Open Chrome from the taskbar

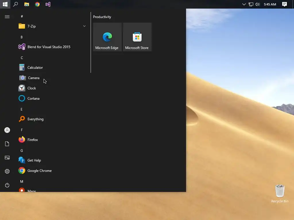pyautogui.click(x=37, y=4)
